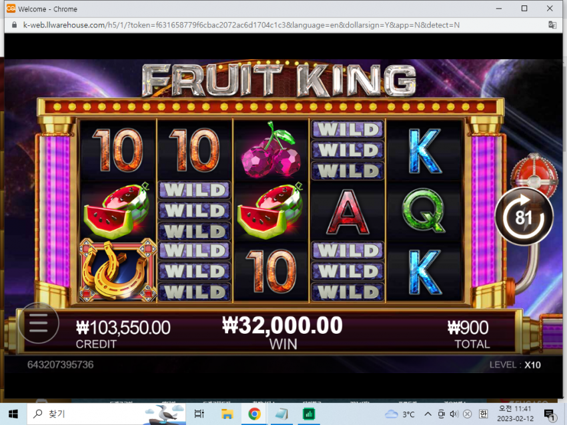Click the red A symbol
567x425 pixels.
tap(348, 212)
